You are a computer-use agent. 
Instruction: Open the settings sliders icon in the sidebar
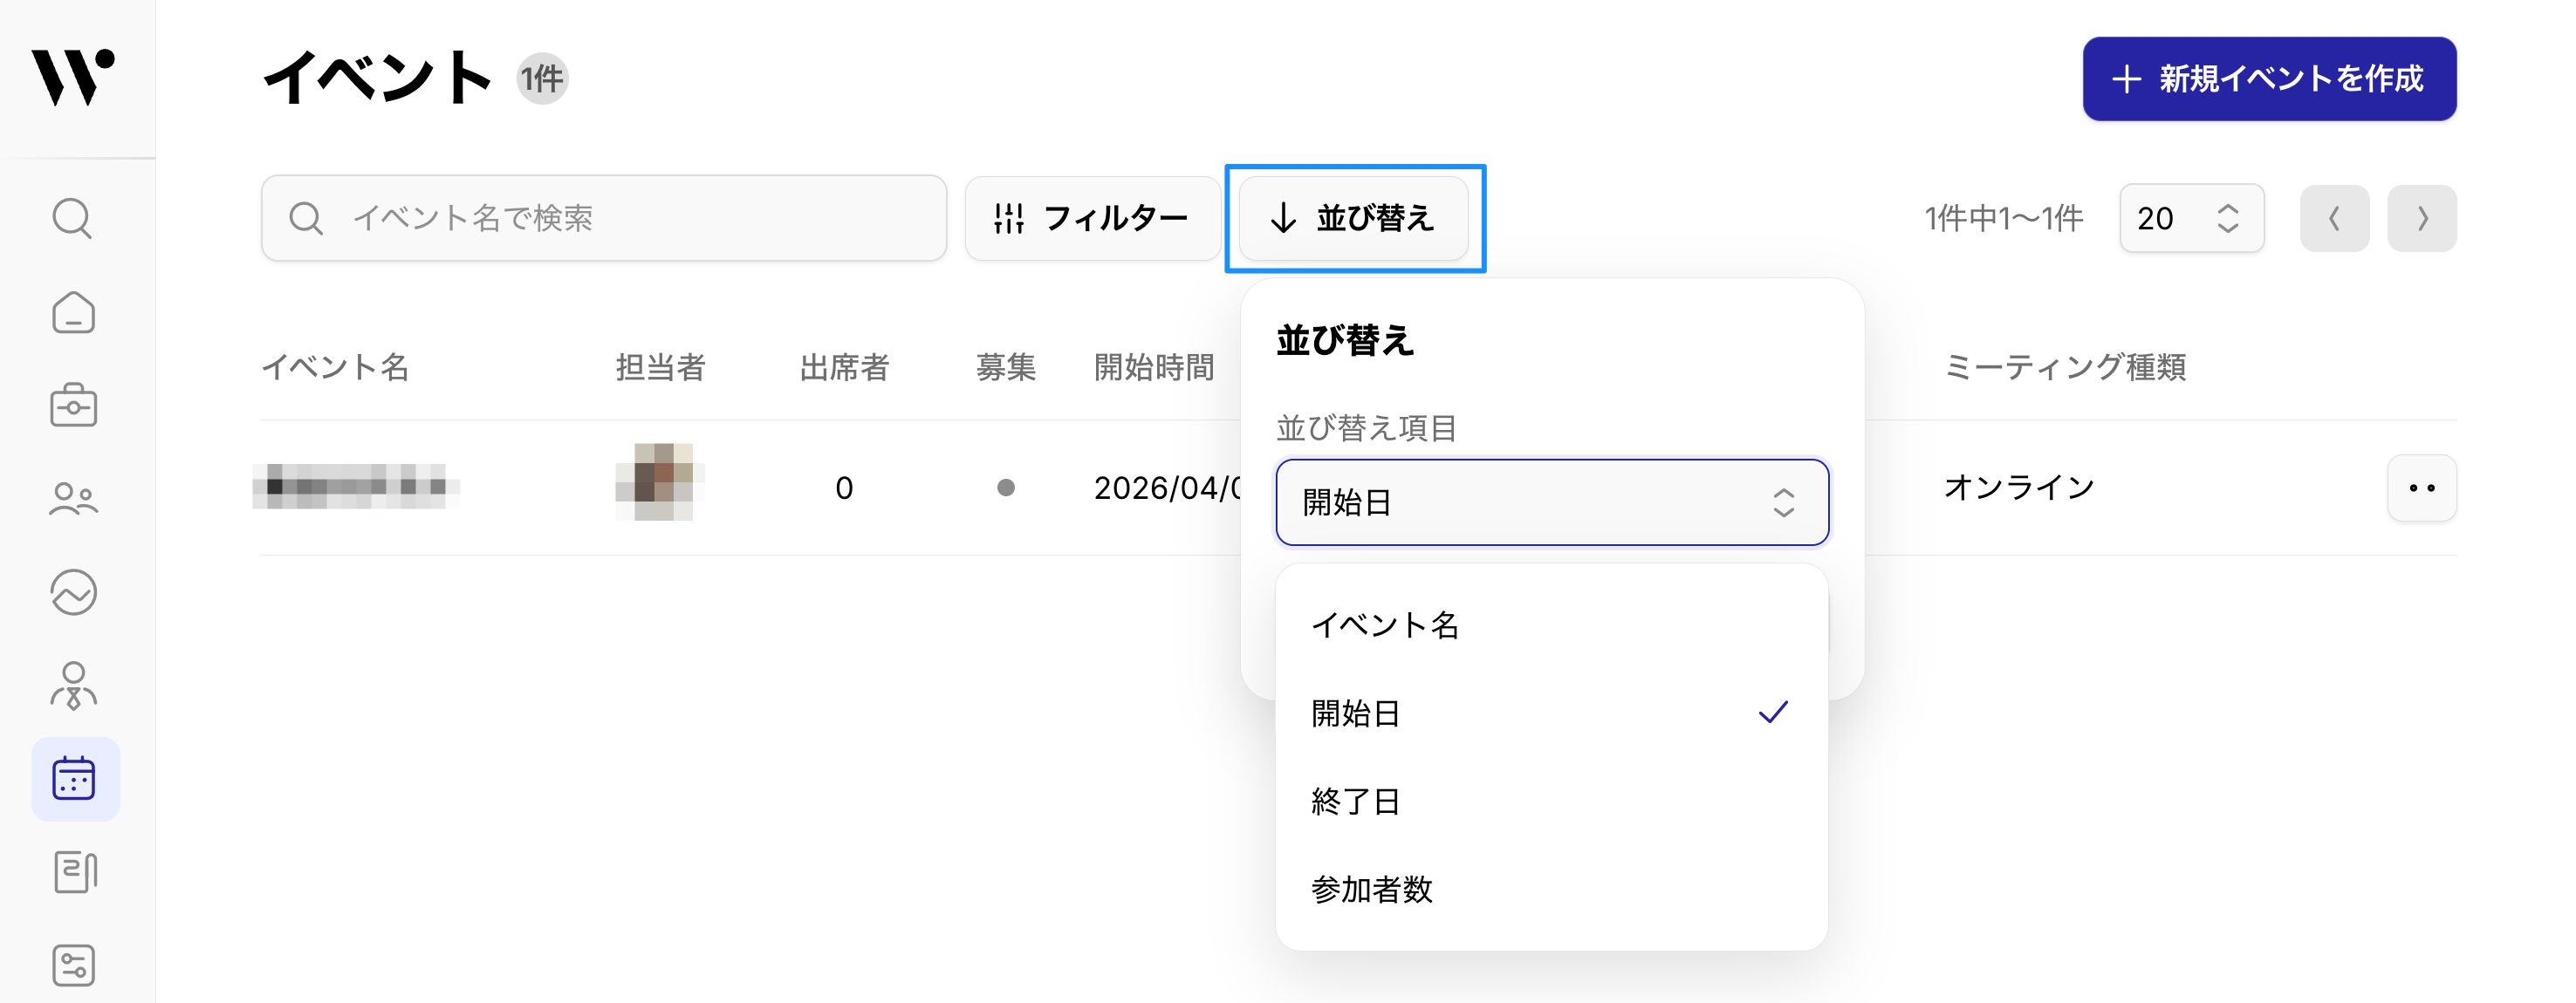tap(73, 965)
